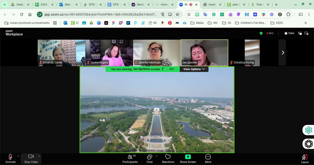Click the Leave meeting button
This screenshot has width=314, height=165.
[x=304, y=158]
